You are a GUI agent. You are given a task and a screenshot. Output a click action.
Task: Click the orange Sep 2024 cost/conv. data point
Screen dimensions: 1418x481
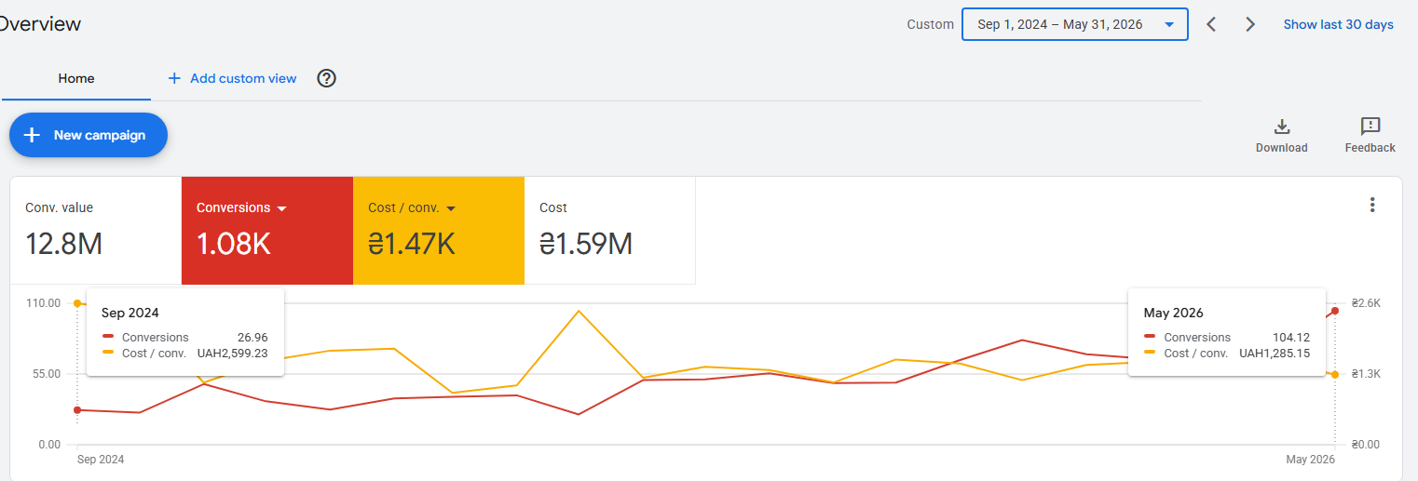(x=77, y=303)
